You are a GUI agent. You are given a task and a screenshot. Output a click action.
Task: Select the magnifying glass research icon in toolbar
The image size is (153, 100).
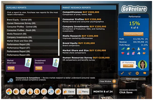(x=51, y=92)
